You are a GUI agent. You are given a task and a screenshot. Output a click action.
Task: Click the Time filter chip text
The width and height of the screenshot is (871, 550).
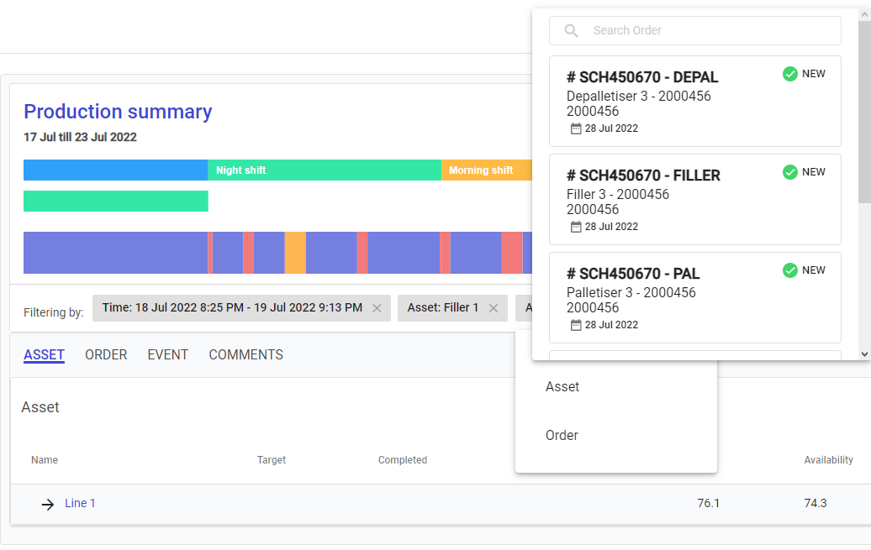pos(232,307)
